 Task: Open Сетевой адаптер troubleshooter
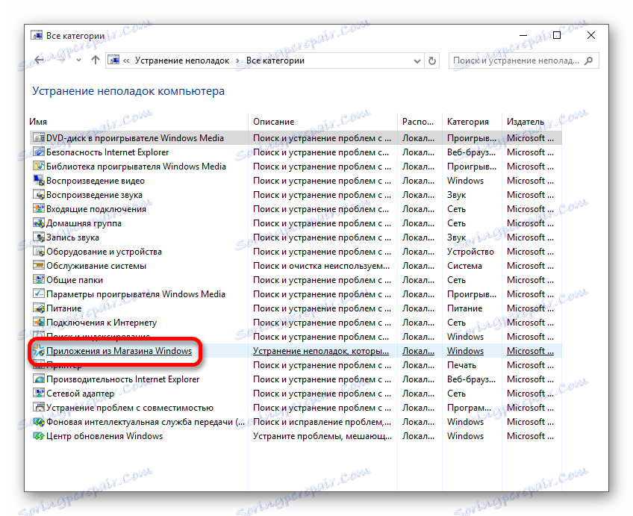pos(80,394)
